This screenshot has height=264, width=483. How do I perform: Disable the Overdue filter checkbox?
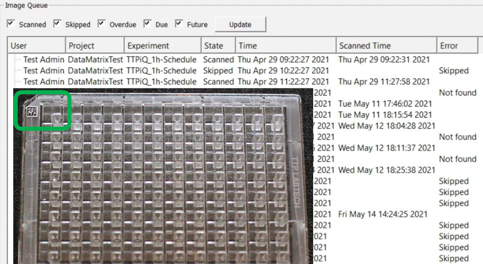coord(101,24)
